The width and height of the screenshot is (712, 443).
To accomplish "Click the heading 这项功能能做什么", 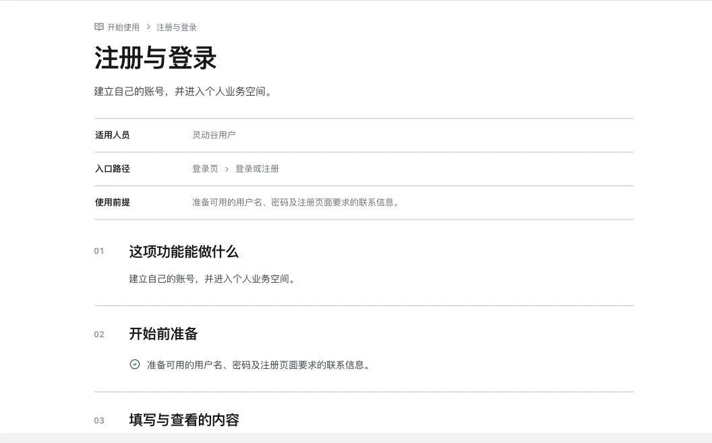I will pyautogui.click(x=183, y=252).
